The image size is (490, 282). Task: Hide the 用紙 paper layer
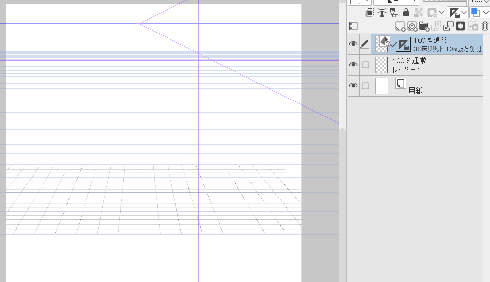(x=354, y=86)
